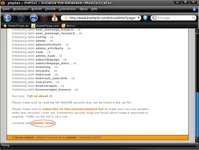The height and width of the screenshot is (150, 199).
Task: Click the 'README.security' sentence
Action: [x=72, y=102]
